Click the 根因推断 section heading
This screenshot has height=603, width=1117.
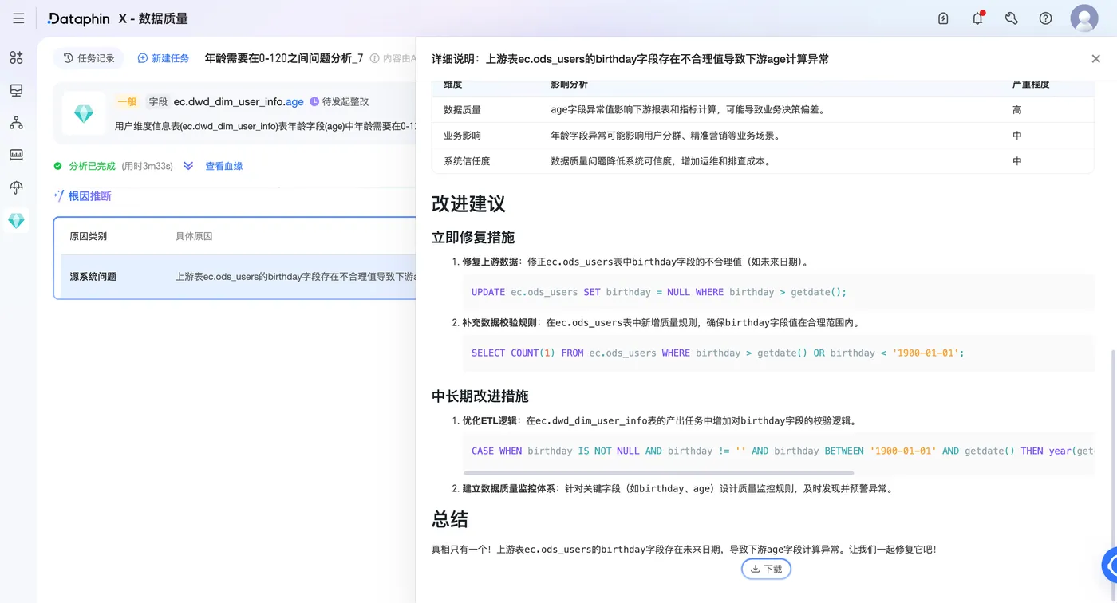tap(89, 195)
